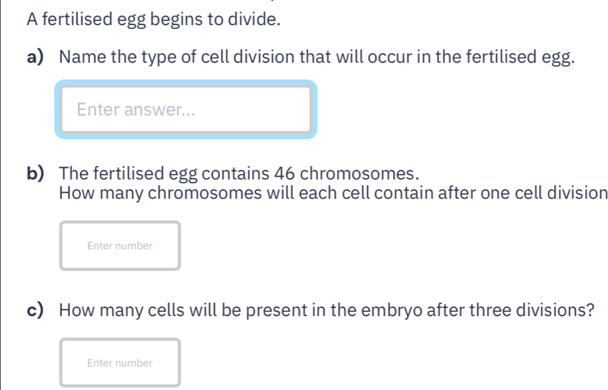Click the "Enter answer..." text field
Screen dimensions: 608x390
[186, 110]
